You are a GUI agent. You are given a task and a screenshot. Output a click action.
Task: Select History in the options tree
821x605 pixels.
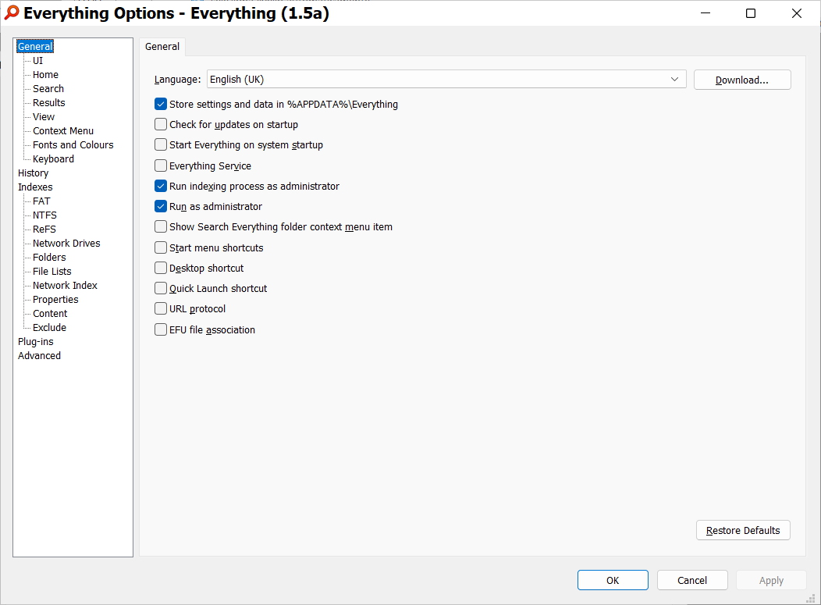(x=33, y=173)
